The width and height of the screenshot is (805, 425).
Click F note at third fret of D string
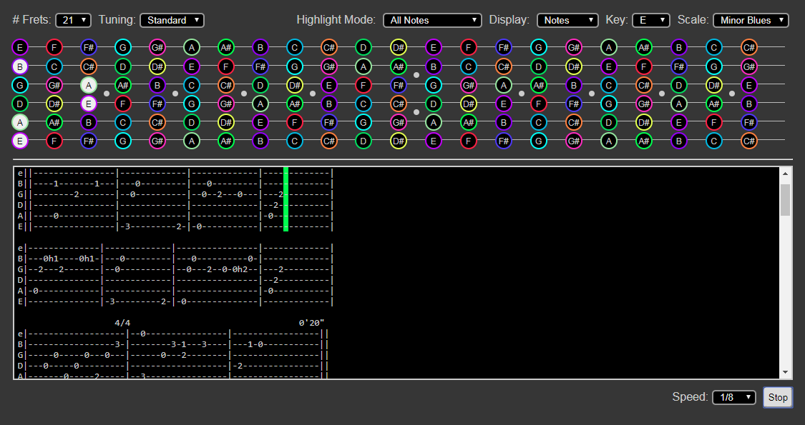coord(122,104)
